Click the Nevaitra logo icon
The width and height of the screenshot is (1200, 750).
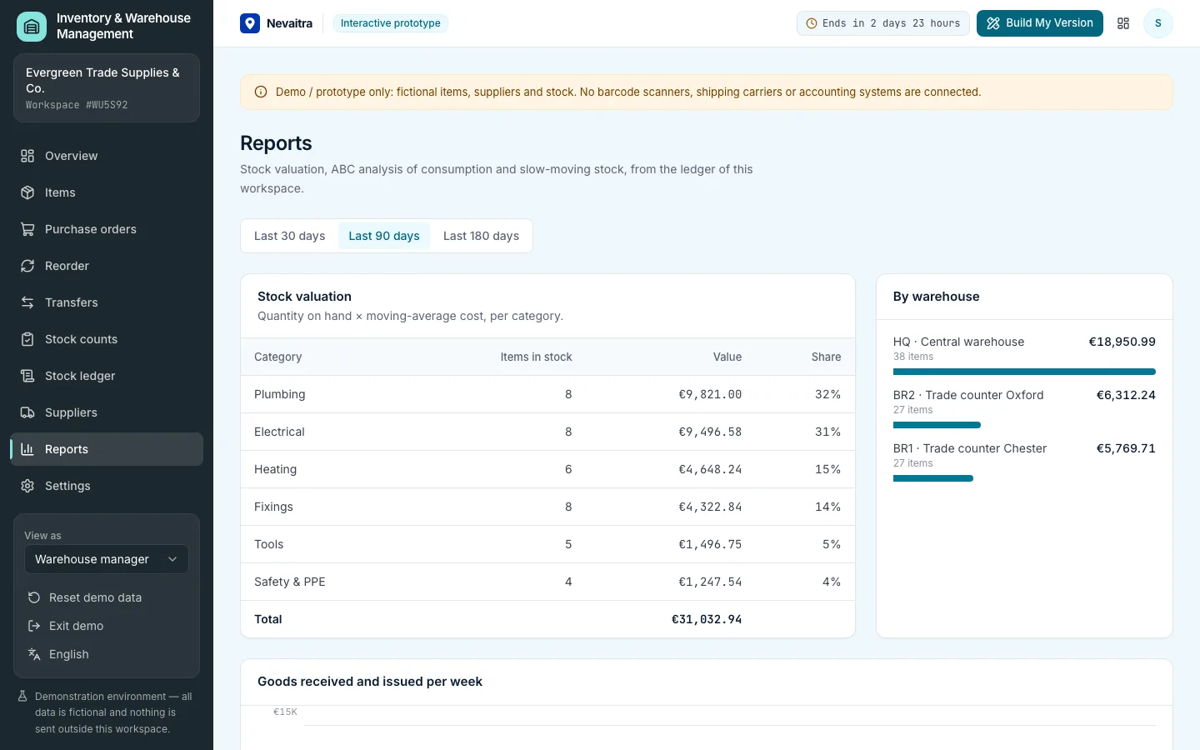(x=250, y=23)
